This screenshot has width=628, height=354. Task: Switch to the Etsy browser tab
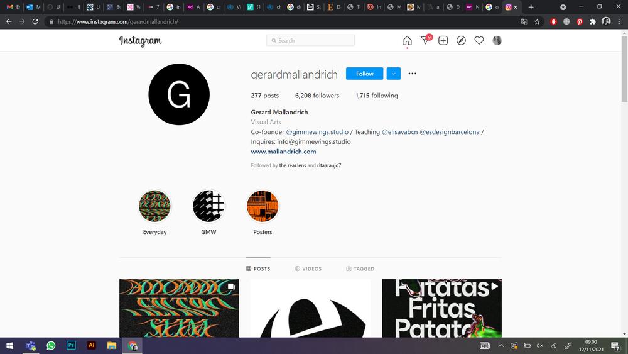[333, 7]
